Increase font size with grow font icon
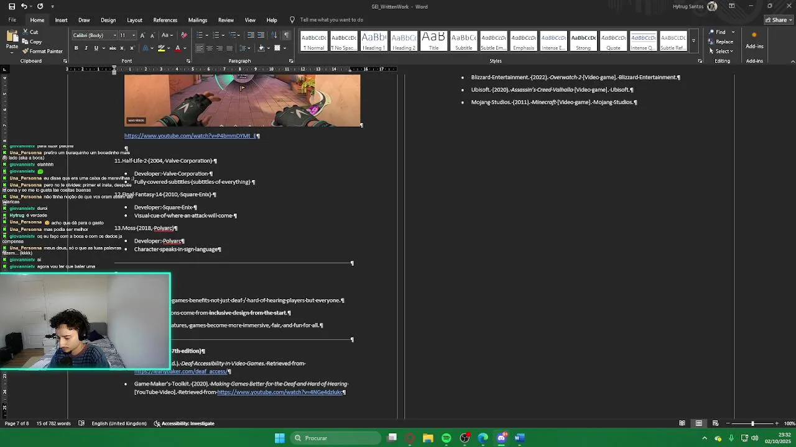The image size is (796, 447). click(x=142, y=35)
